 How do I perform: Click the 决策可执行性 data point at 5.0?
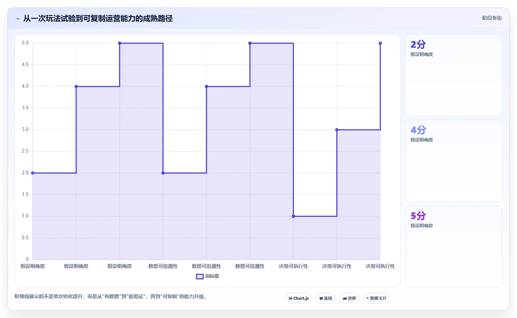(x=380, y=43)
